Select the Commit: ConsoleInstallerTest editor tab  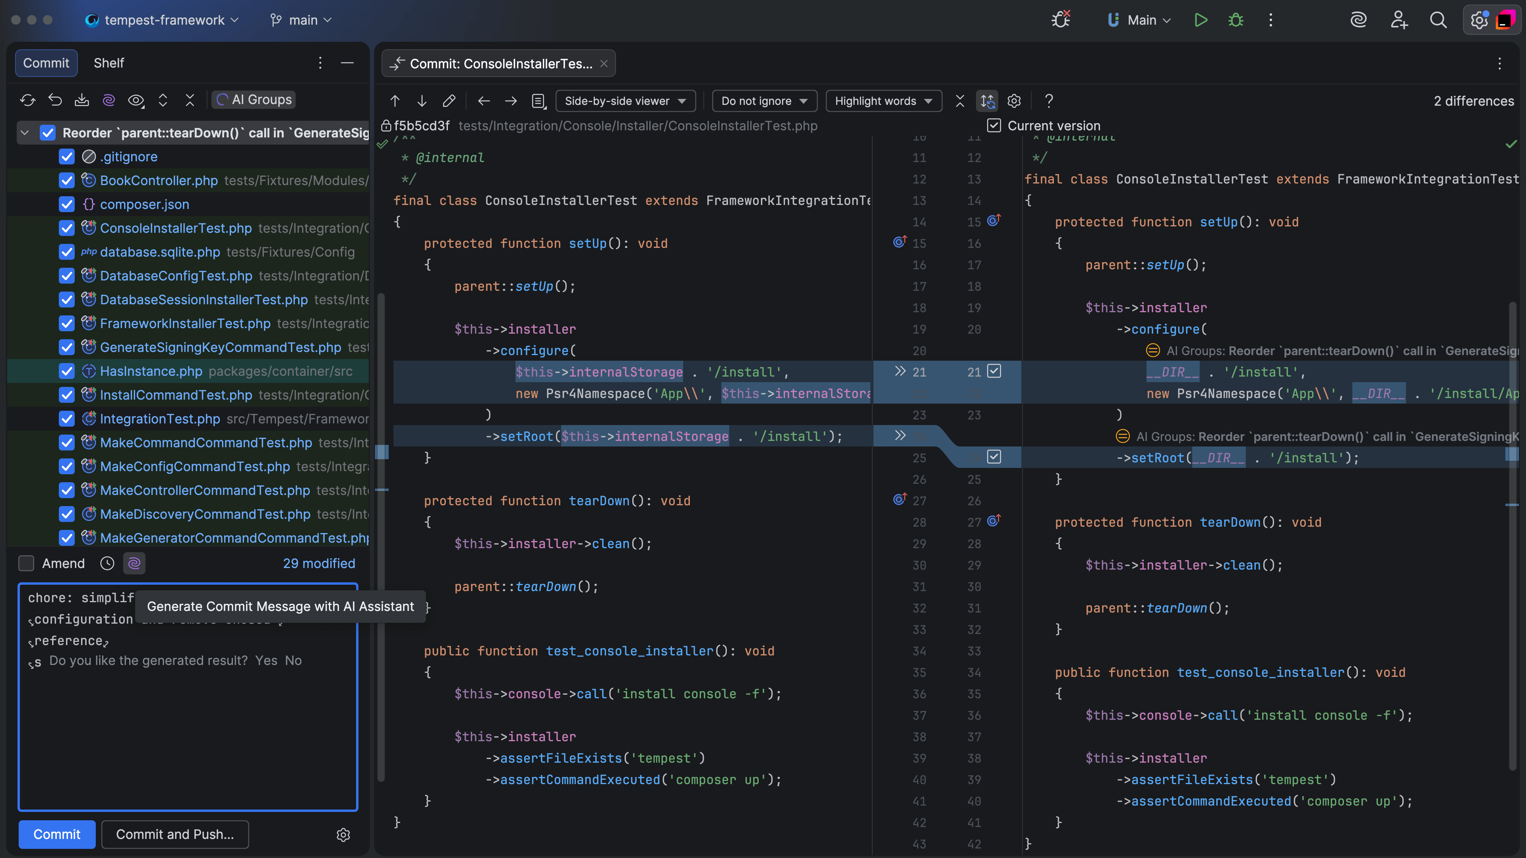(498, 64)
